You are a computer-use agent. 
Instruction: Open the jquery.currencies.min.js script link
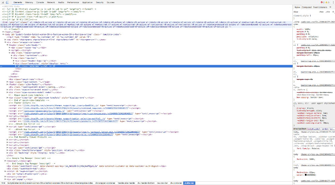(79, 113)
